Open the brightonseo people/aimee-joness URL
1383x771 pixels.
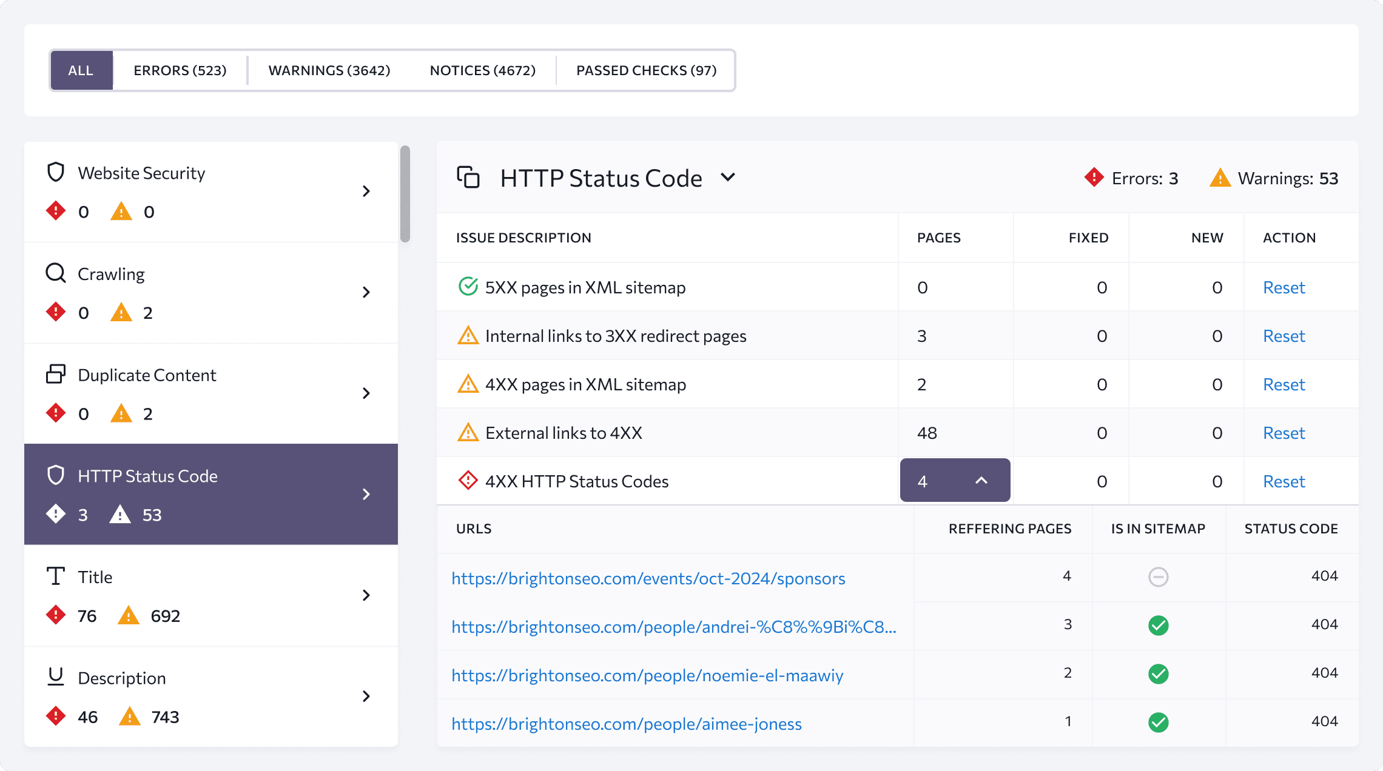627,724
